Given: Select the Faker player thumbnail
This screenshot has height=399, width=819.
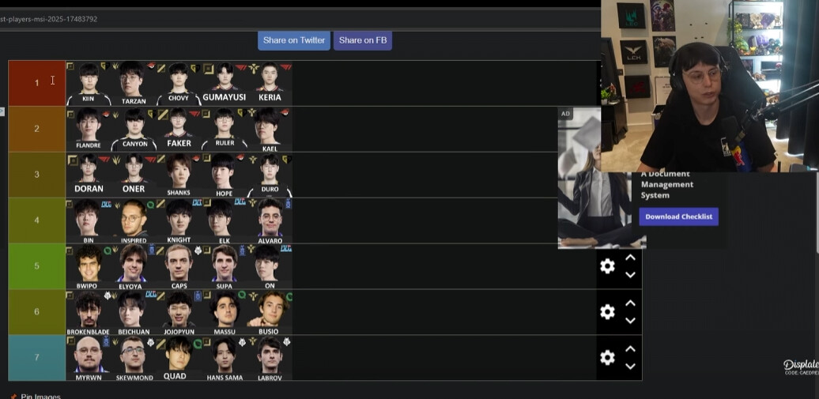Looking at the screenshot, I should tap(179, 129).
